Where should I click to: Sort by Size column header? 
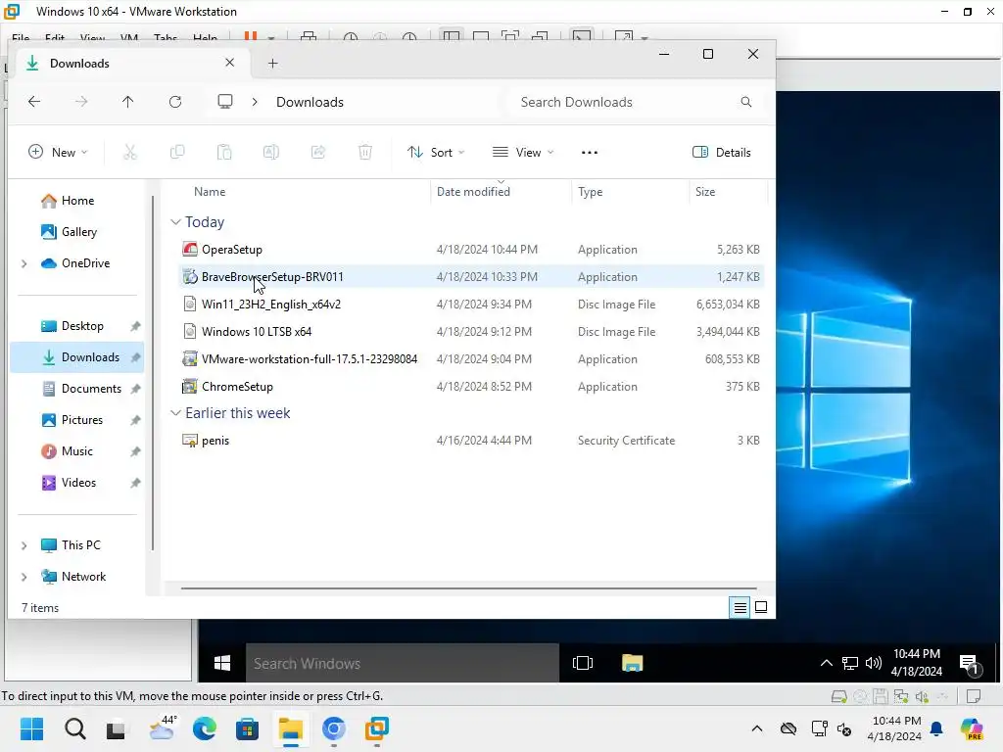tap(705, 192)
